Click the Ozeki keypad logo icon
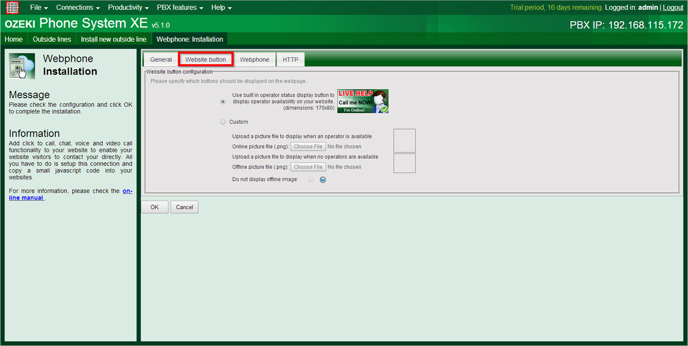Viewport: 688px width, 346px height. point(12,7)
